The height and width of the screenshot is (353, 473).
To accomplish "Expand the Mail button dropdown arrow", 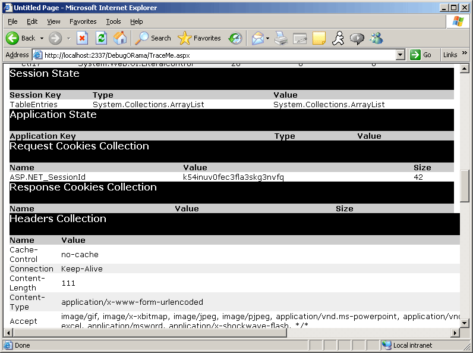I will point(267,38).
